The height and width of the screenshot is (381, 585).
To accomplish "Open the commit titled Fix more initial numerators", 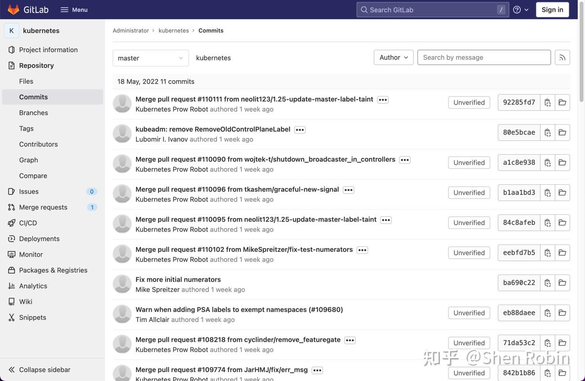I will (x=178, y=278).
